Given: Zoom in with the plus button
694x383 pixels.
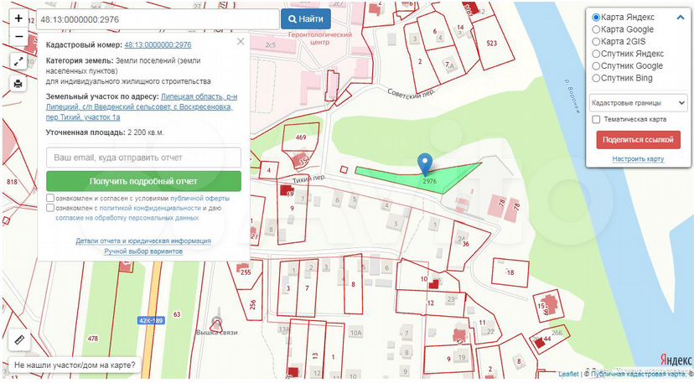Looking at the screenshot, I should (18, 18).
